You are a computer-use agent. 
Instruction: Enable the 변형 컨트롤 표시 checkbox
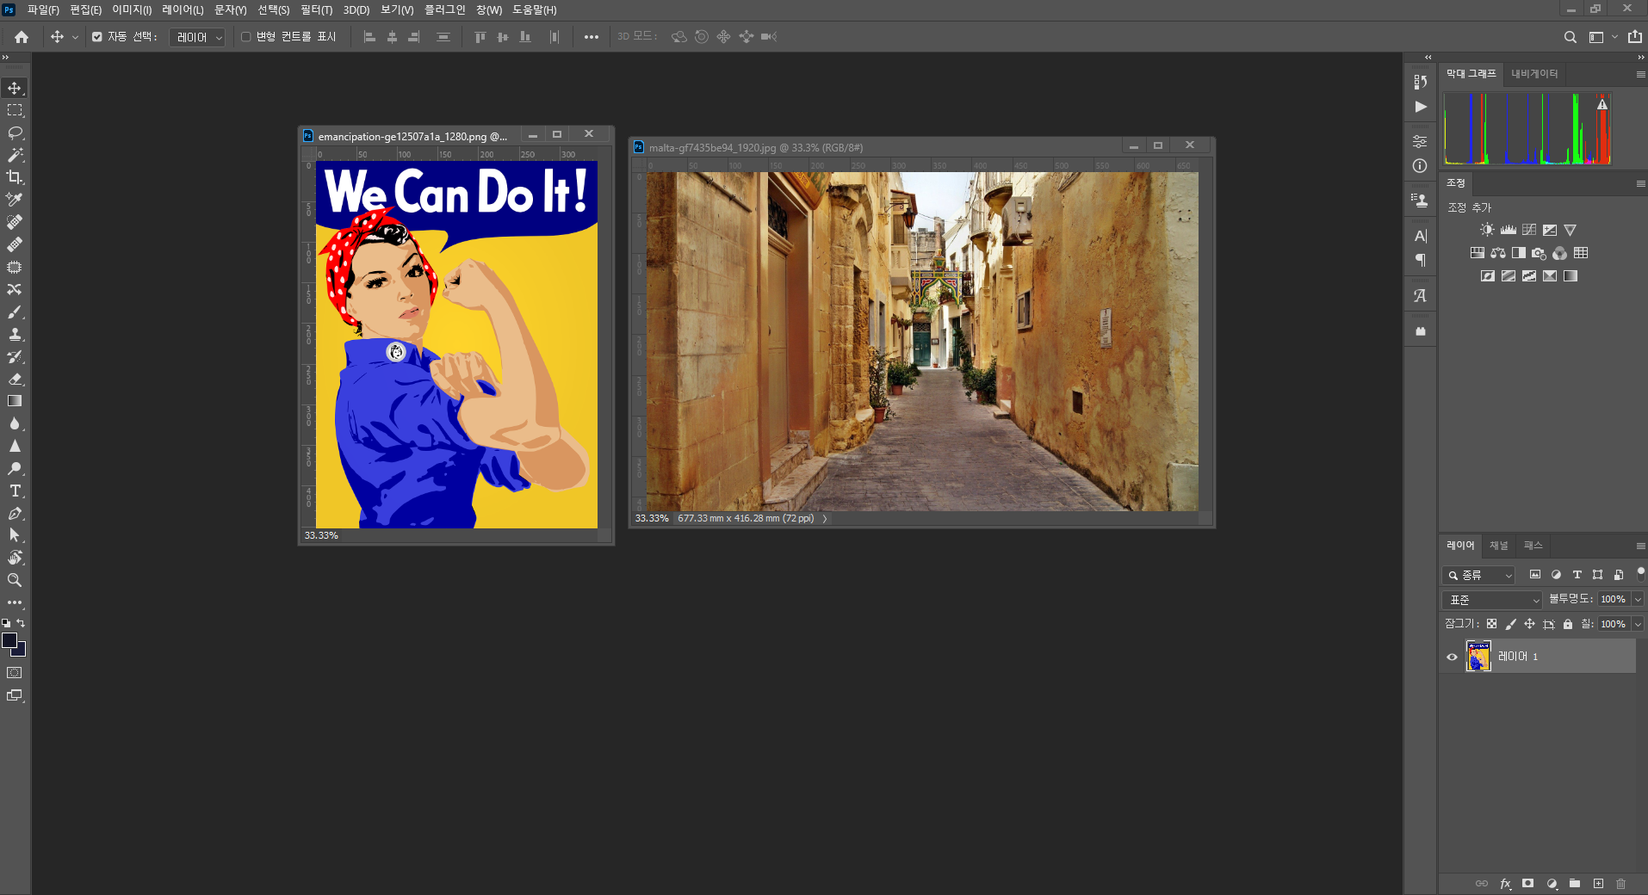coord(246,37)
